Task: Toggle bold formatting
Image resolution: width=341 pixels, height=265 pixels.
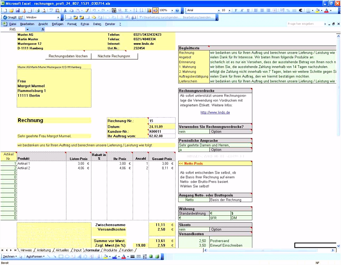Action: pyautogui.click(x=236, y=11)
